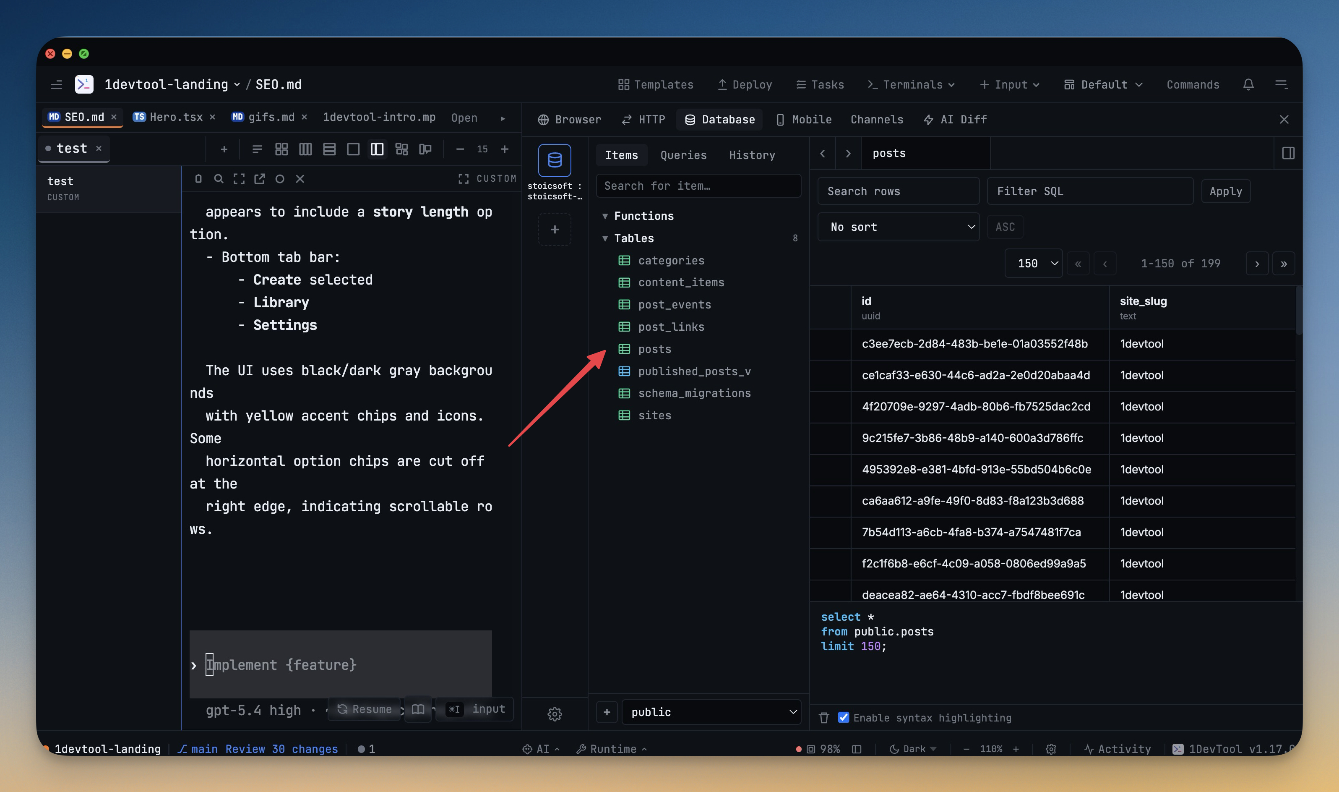1339x792 pixels.
Task: Toggle the right side panel icon near posts
Action: pos(1288,154)
